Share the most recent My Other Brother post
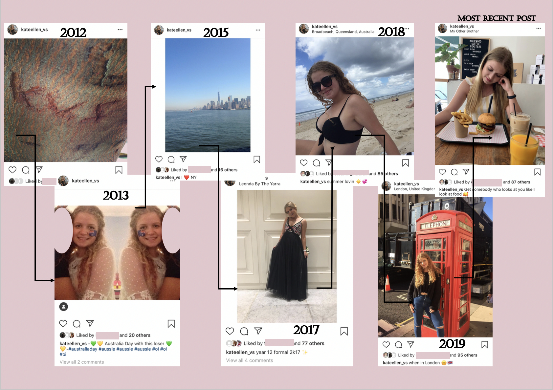 [x=466, y=172]
